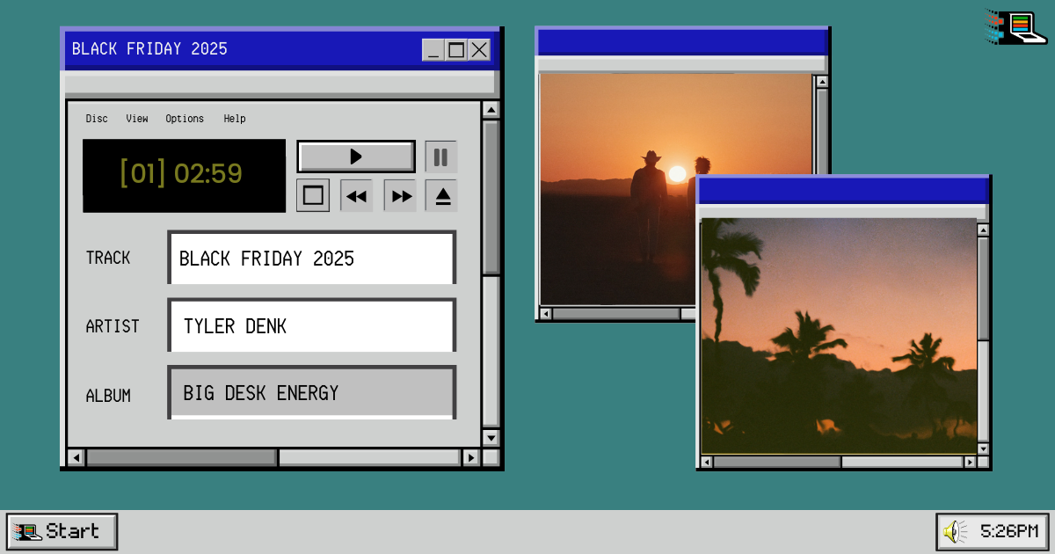The height and width of the screenshot is (554, 1055).
Task: Click the player's horizontal scrollbar thumb
Action: coord(181,457)
